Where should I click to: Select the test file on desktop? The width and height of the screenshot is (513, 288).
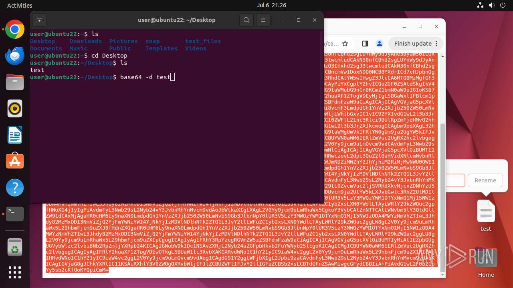[x=486, y=216]
